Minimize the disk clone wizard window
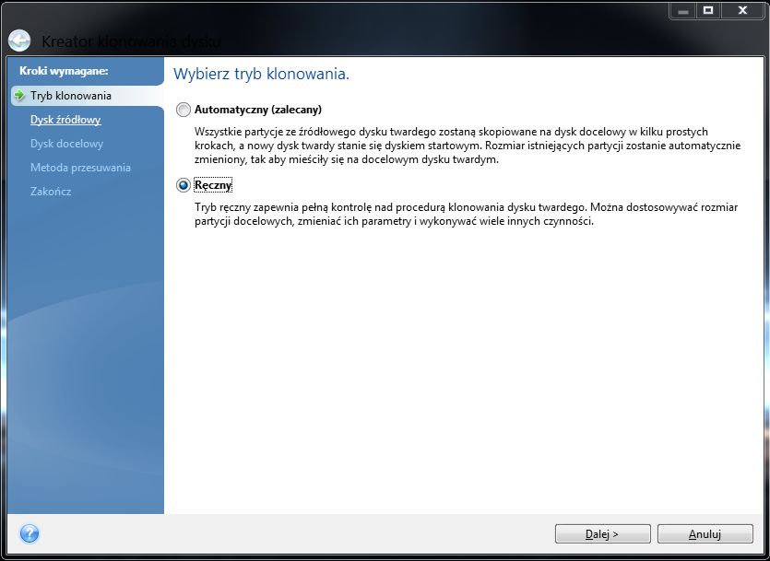This screenshot has height=561, width=770. click(683, 11)
